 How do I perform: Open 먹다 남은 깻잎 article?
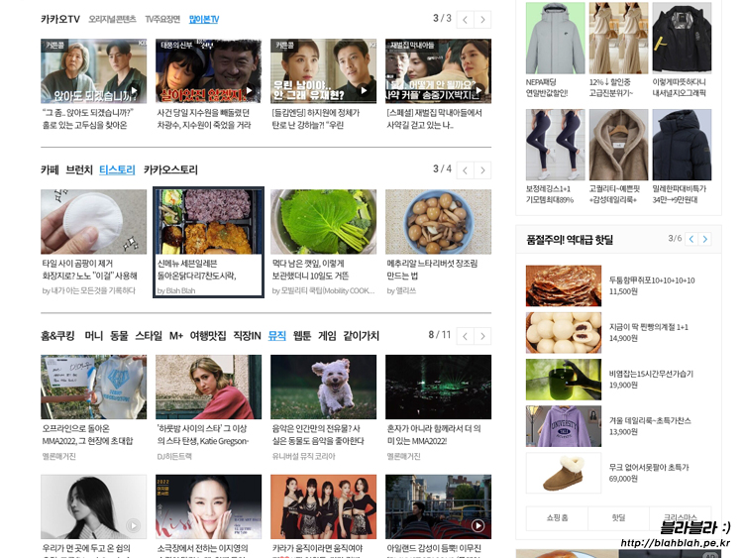pyautogui.click(x=310, y=270)
